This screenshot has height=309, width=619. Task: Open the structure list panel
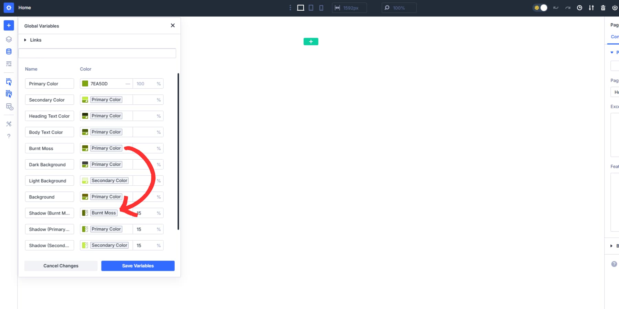(x=9, y=64)
